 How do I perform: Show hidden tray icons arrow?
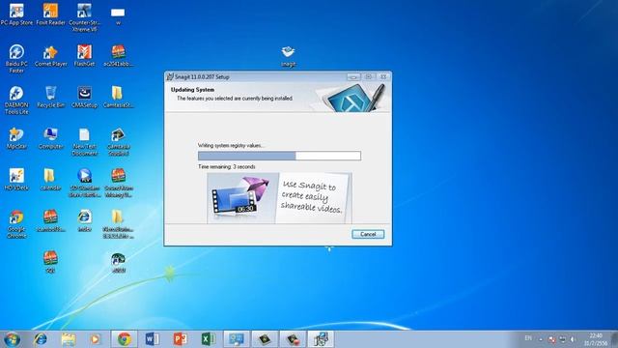(541, 339)
